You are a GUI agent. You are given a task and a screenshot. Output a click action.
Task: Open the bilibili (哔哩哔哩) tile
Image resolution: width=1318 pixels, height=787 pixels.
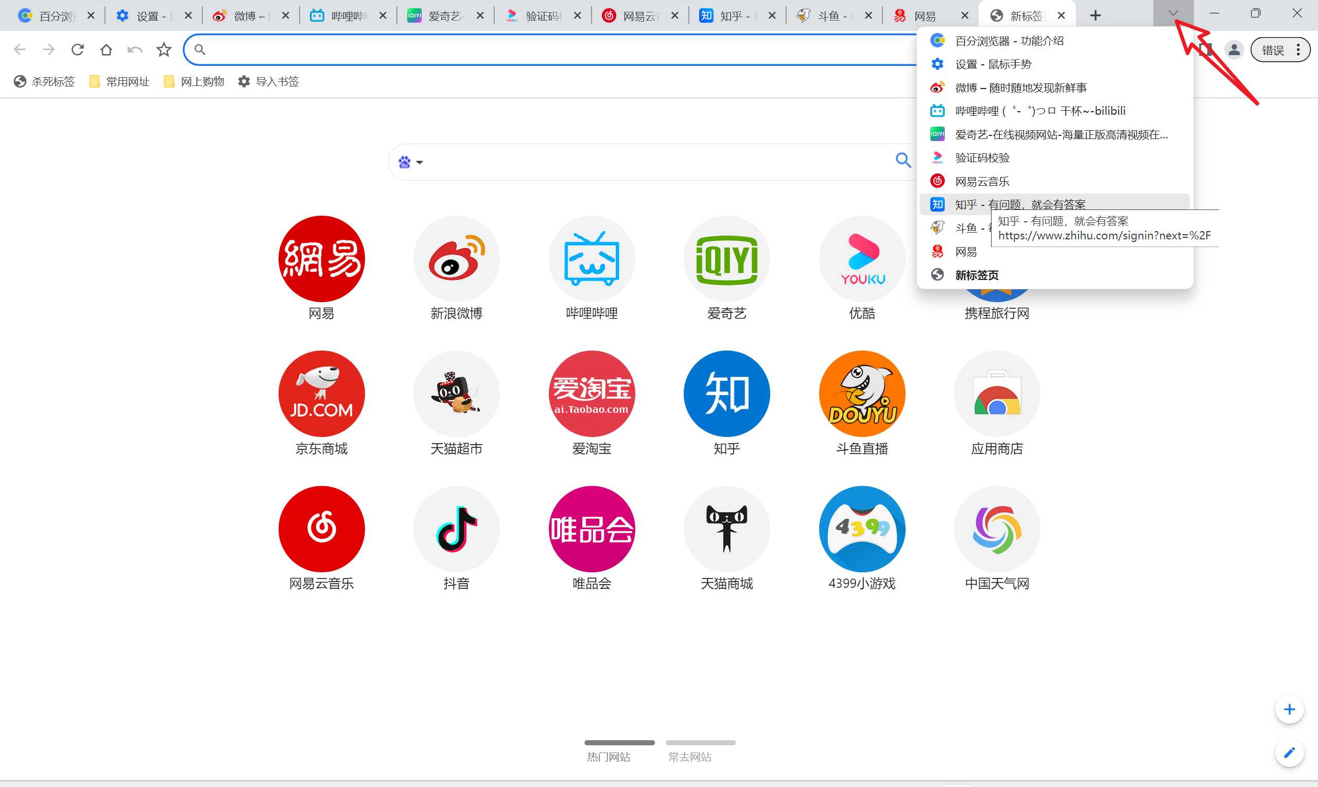[x=592, y=259]
